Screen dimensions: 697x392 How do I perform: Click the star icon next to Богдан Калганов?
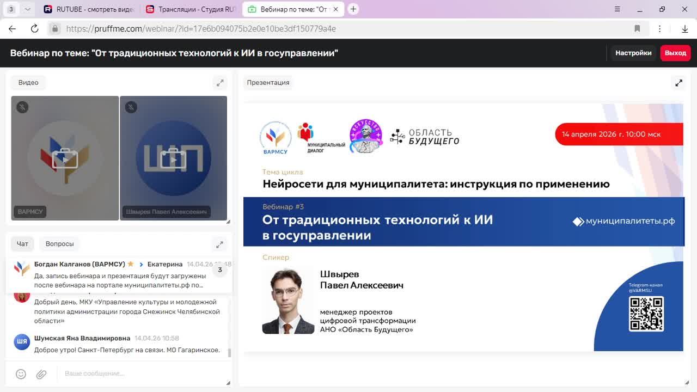131,264
